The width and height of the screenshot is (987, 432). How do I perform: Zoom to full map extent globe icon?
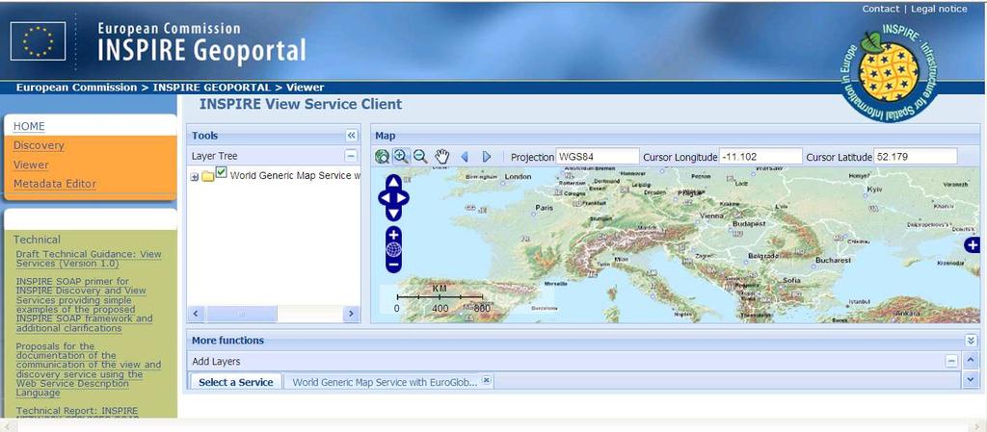(x=382, y=157)
